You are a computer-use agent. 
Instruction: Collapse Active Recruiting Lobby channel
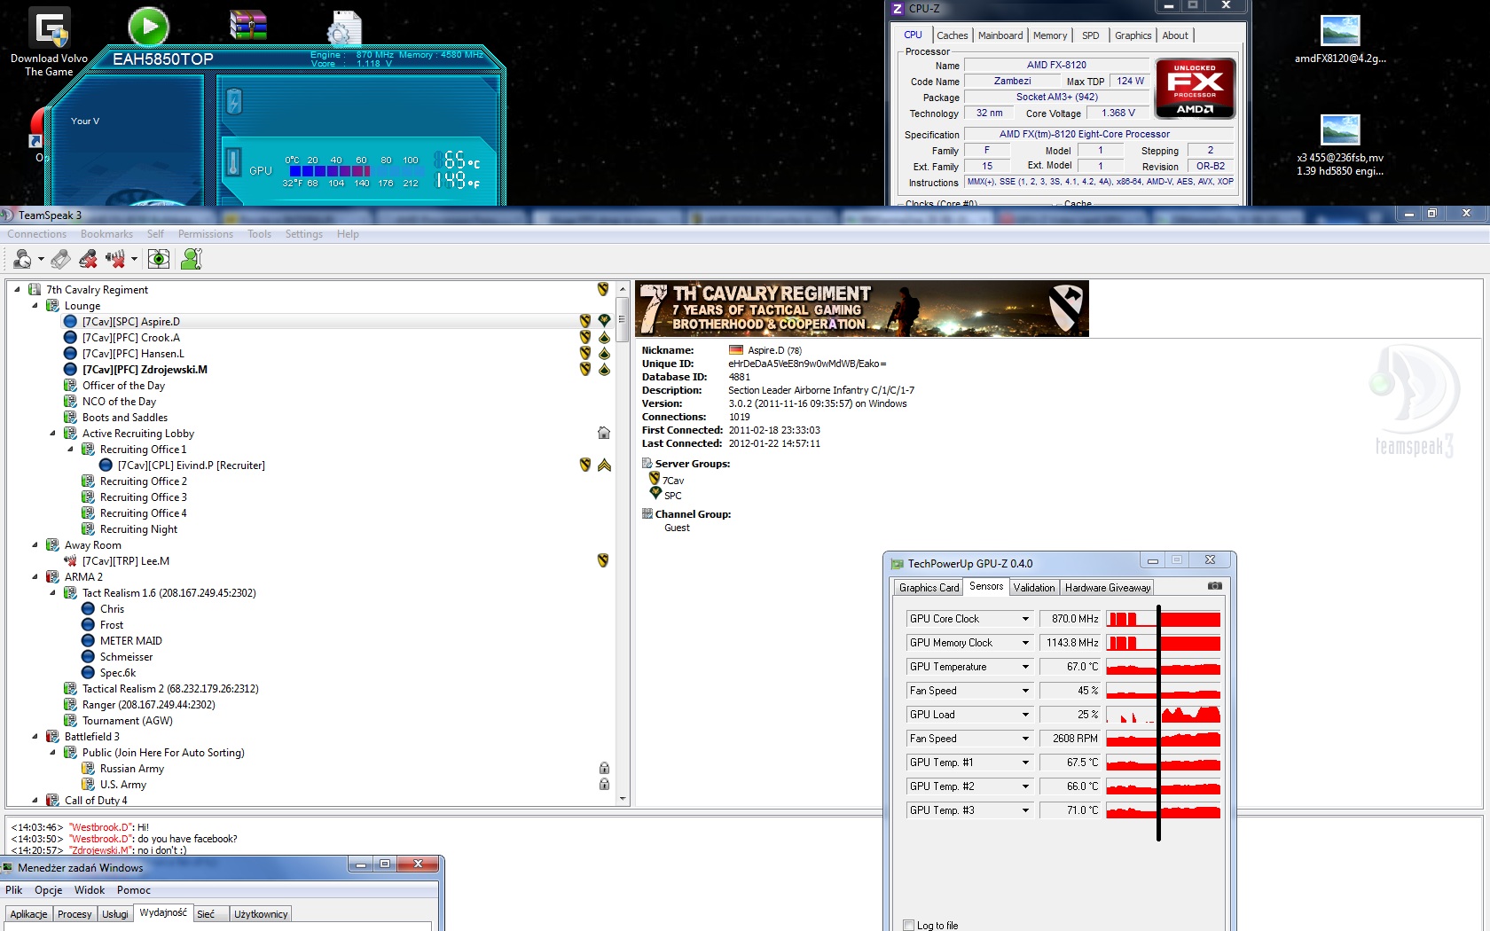[52, 433]
